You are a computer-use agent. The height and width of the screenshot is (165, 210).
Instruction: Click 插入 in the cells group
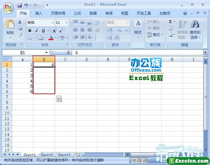155,22
